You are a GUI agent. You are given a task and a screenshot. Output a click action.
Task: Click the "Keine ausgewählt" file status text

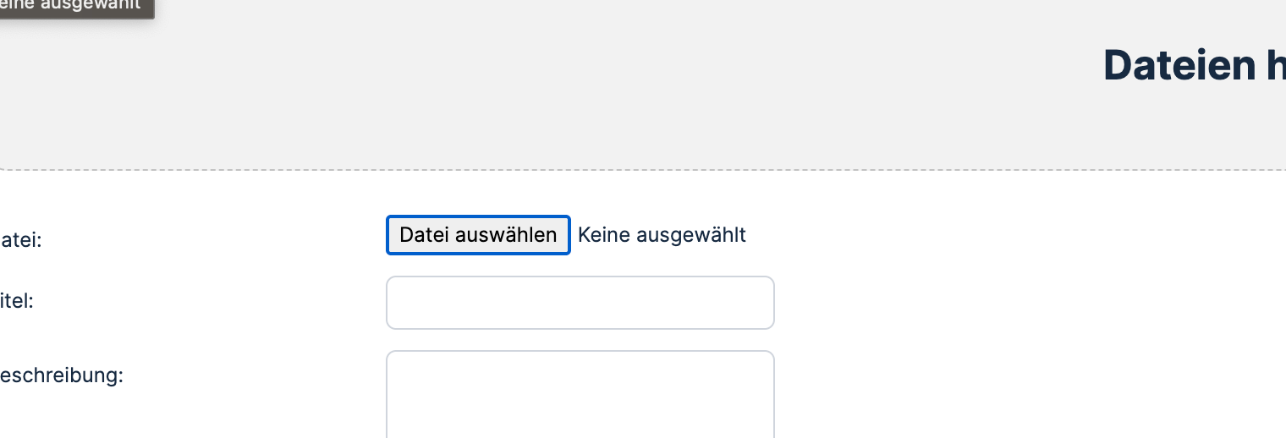click(662, 235)
